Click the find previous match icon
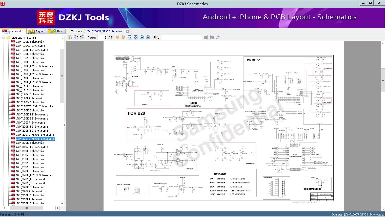 (205, 37)
